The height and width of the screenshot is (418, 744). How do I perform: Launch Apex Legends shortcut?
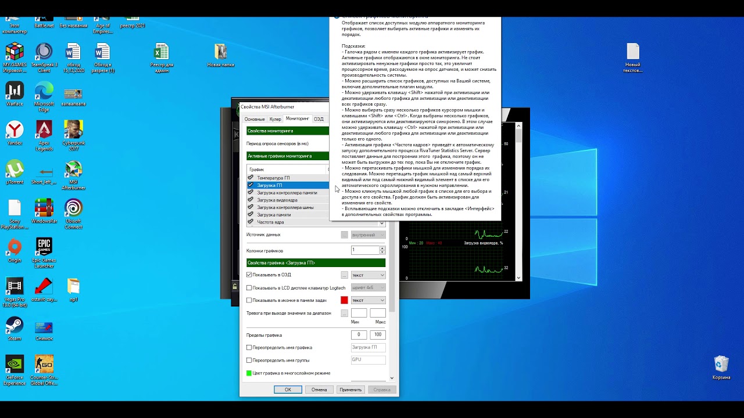(44, 136)
